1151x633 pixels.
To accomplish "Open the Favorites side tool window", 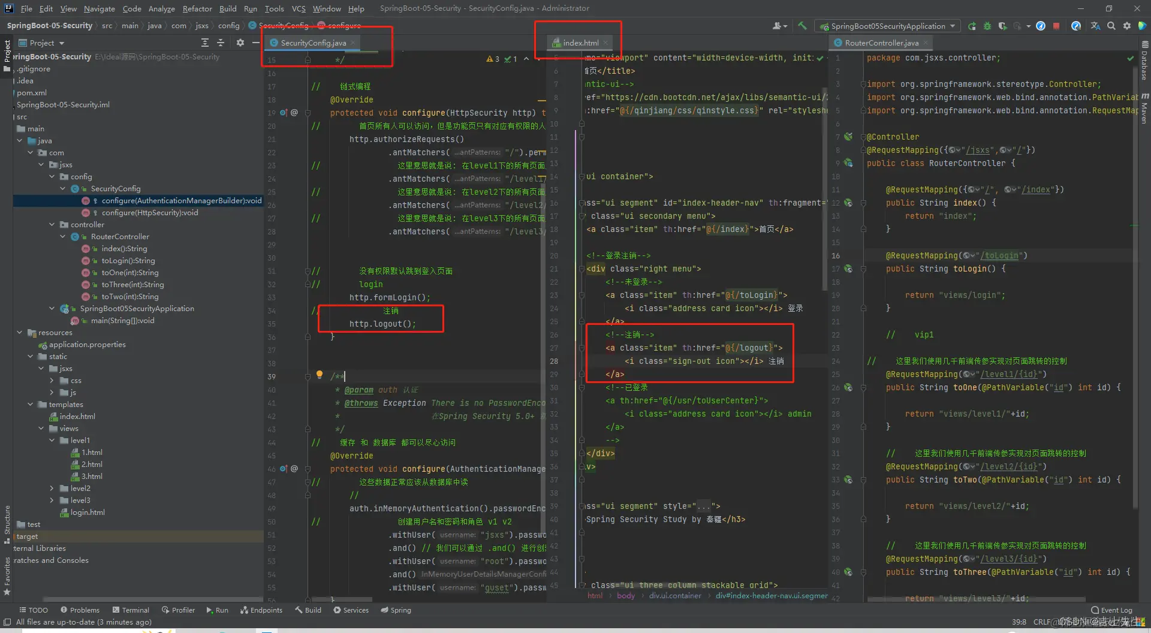I will (x=7, y=575).
